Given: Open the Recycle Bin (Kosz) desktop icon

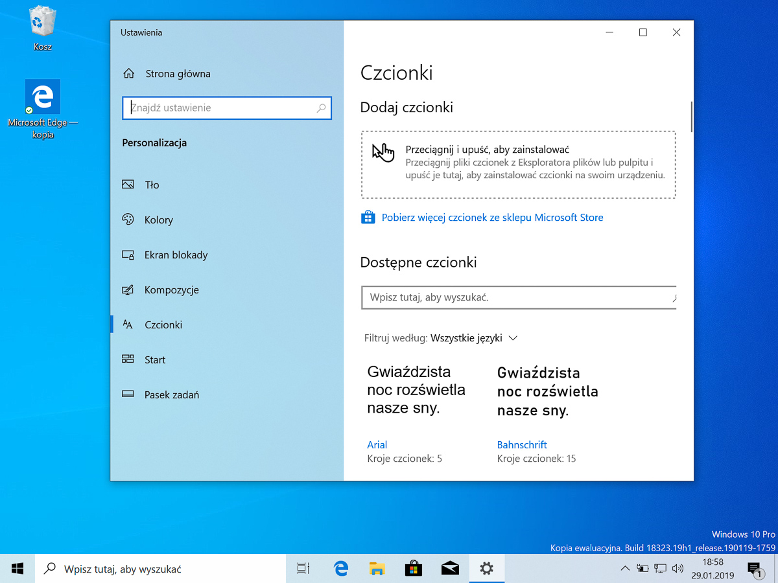Looking at the screenshot, I should 42,29.
